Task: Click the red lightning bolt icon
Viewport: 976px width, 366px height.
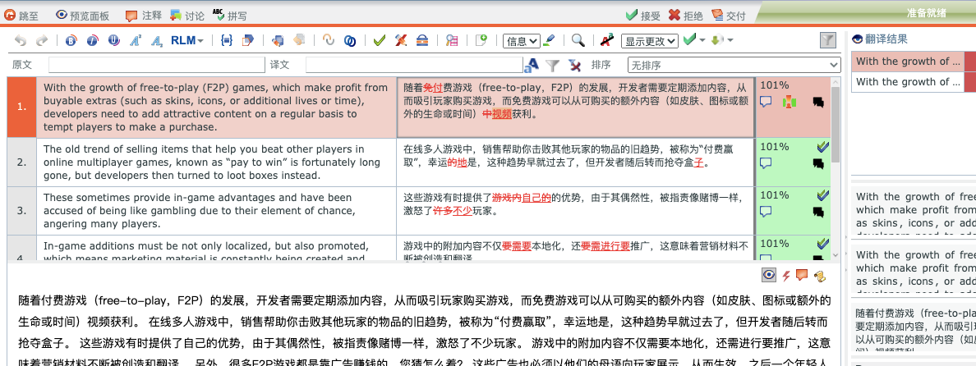Action: pos(786,275)
